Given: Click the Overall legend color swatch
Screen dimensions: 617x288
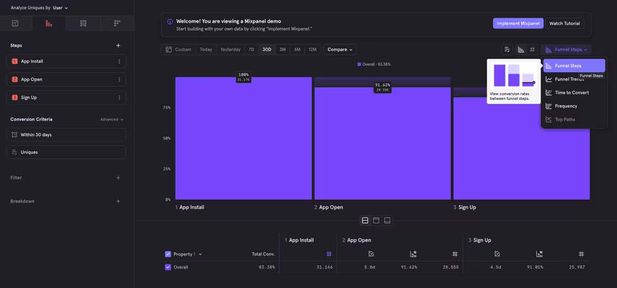Looking at the screenshot, I should tap(359, 64).
